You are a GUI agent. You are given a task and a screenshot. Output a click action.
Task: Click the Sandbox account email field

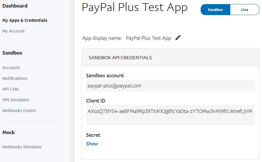pyautogui.click(x=170, y=86)
